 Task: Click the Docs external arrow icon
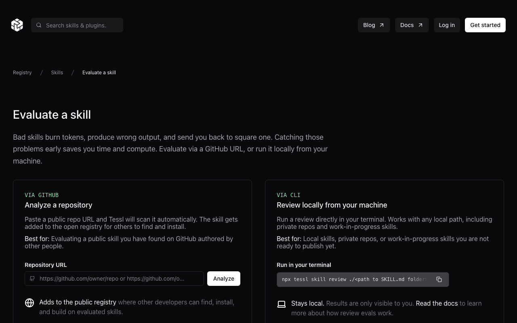pos(420,25)
